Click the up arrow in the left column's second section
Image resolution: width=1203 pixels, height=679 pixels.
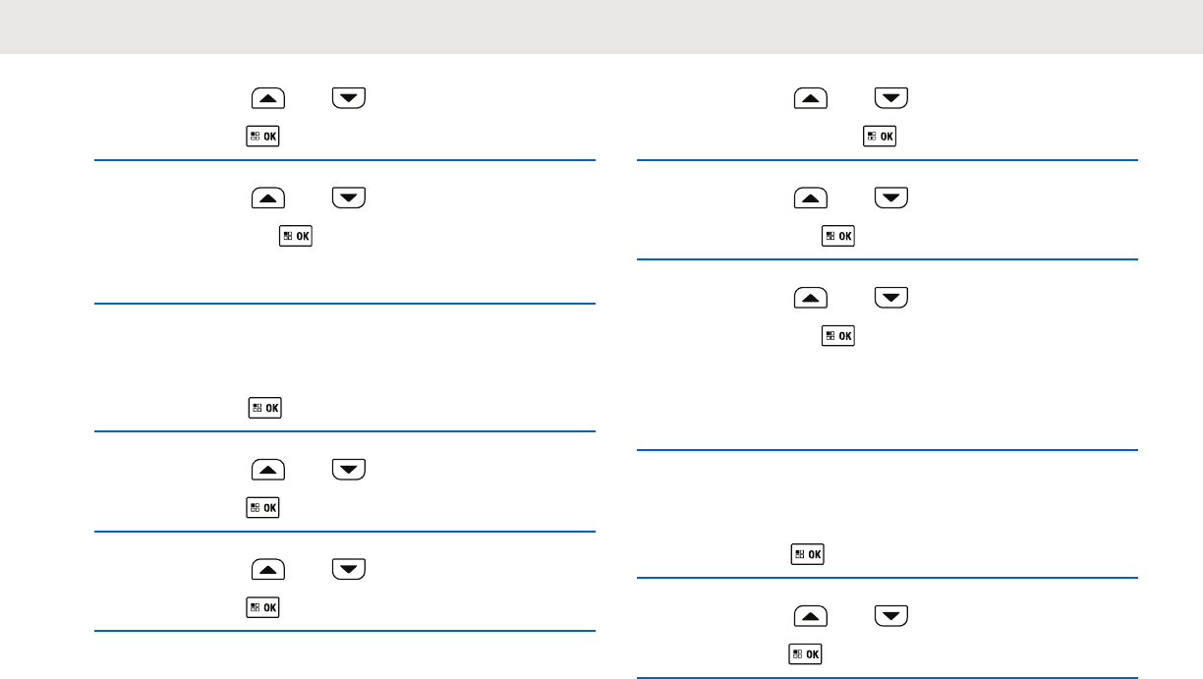coord(268,198)
